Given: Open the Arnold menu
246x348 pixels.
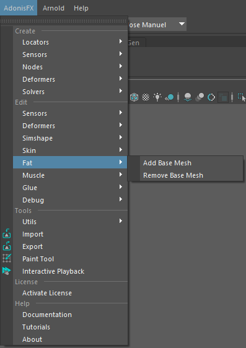Looking at the screenshot, I should [x=53, y=8].
